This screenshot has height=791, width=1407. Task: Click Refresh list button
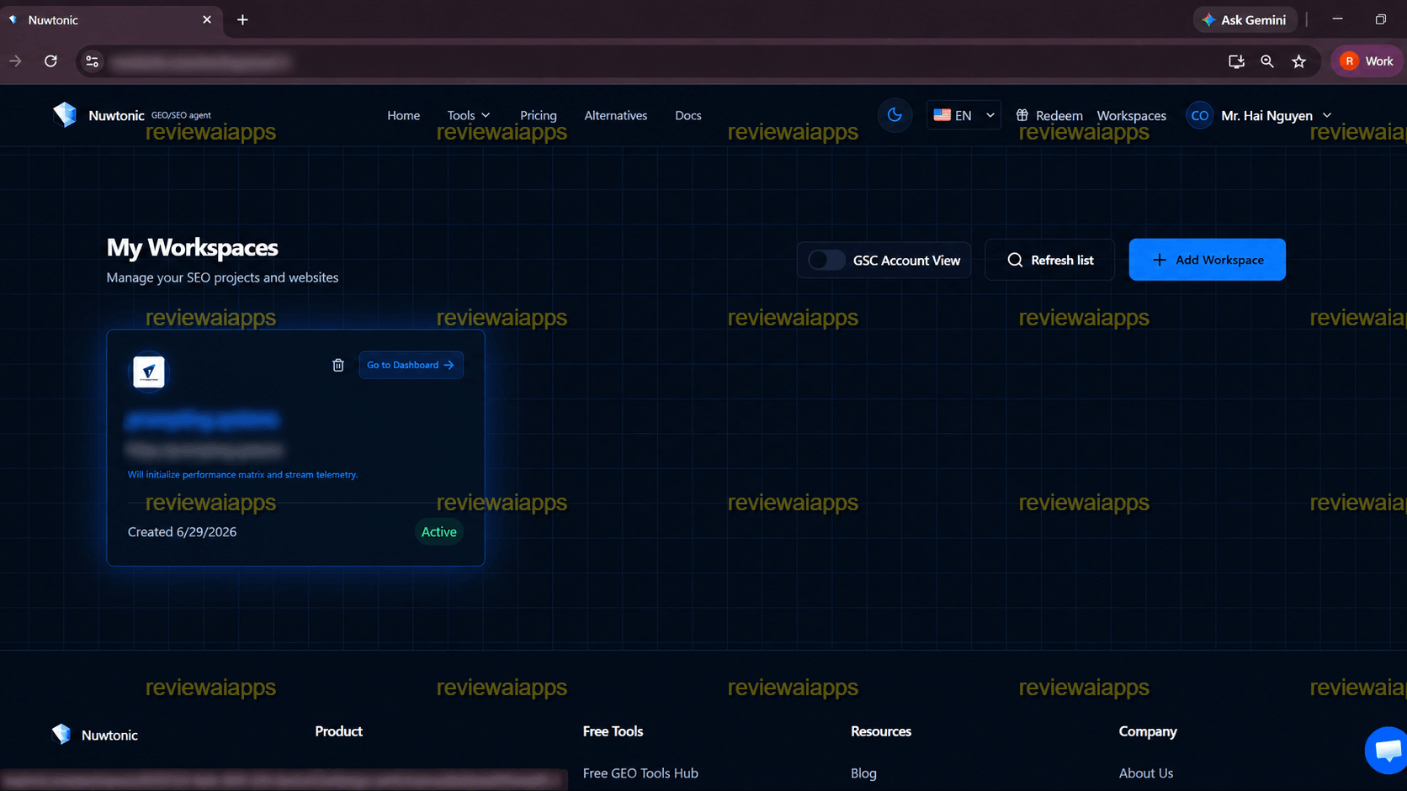(x=1050, y=260)
